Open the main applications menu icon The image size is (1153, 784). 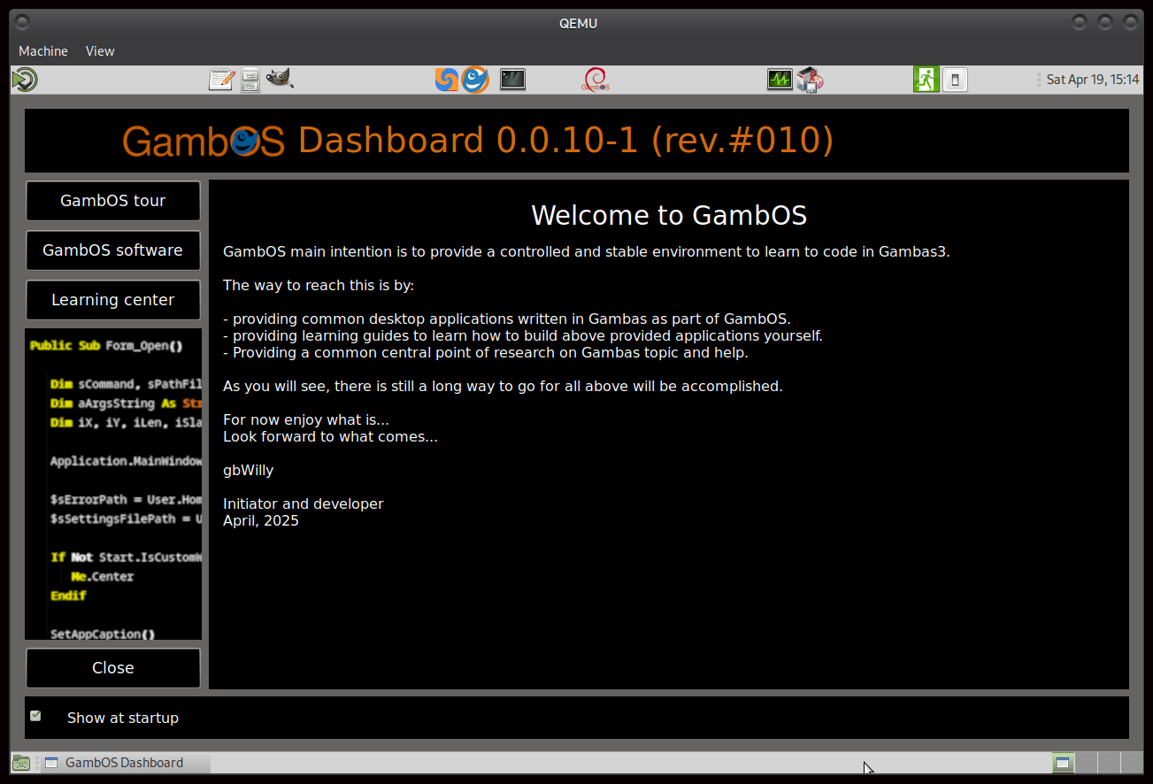click(x=24, y=80)
